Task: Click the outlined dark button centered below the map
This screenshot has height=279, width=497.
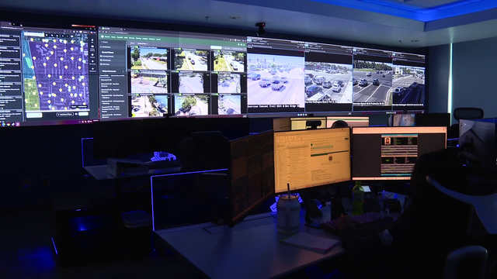Action: tap(64, 114)
